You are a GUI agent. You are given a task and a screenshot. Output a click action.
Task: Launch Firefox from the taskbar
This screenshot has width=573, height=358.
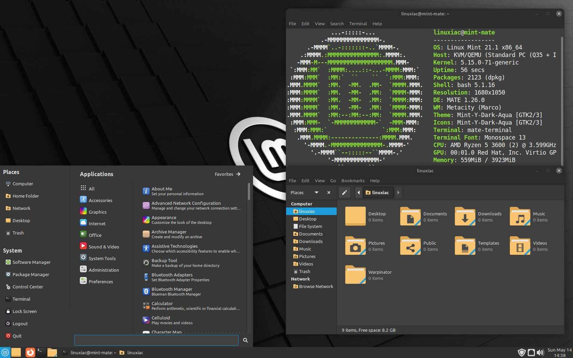point(30,353)
